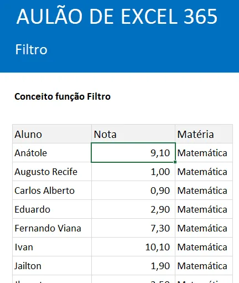Click the cell showing 1,00

tap(133, 172)
